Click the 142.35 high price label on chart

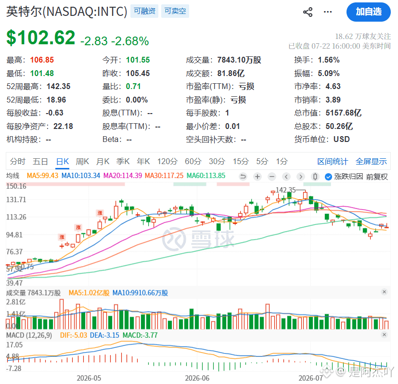[285, 190]
